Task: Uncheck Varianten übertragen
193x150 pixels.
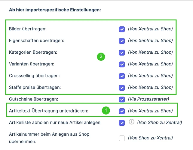Action: click(x=122, y=64)
